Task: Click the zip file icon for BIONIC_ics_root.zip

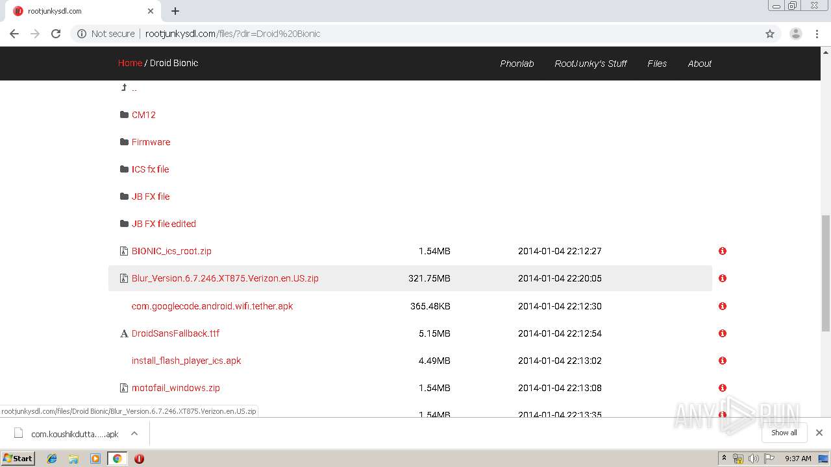Action: [124, 251]
